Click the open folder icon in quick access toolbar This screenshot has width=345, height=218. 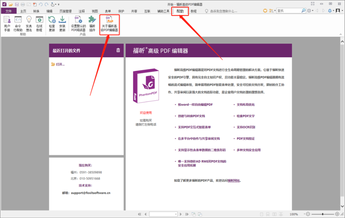pos(10,4)
